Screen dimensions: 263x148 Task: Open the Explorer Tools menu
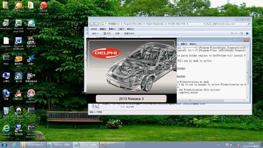[121, 29]
